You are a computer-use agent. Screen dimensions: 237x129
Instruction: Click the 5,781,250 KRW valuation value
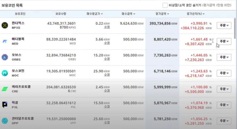(166, 119)
